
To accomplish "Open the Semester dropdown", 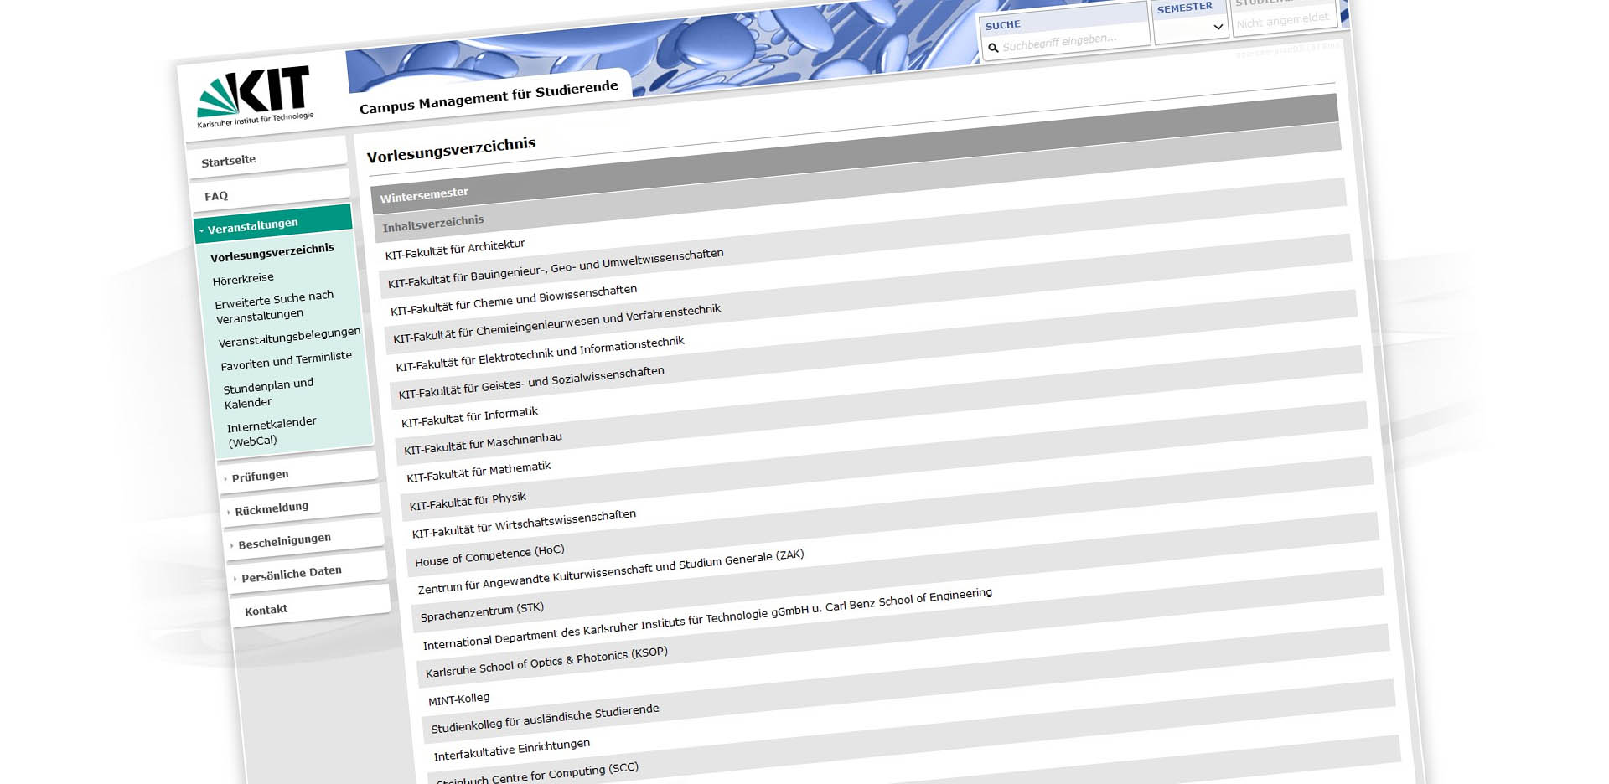I will point(1190,28).
